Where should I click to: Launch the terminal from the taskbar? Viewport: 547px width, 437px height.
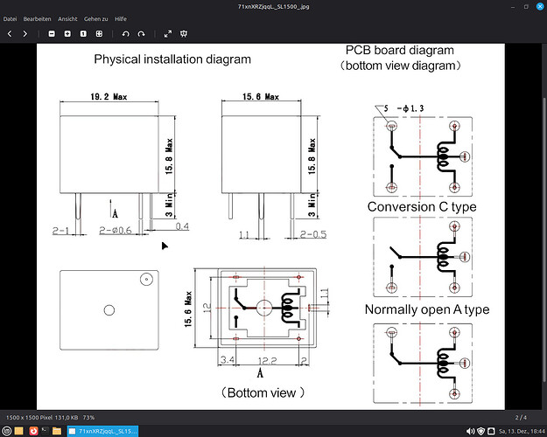coord(46,431)
